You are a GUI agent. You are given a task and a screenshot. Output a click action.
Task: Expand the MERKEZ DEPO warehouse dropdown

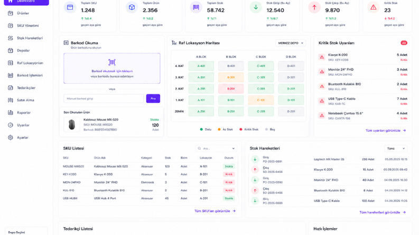(x=291, y=43)
